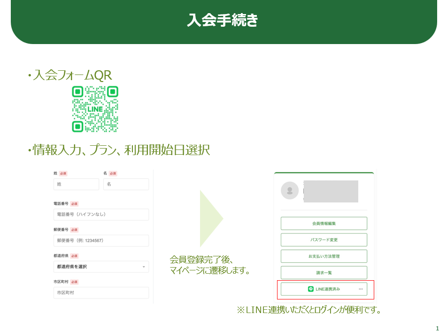Click the 名 input field
This screenshot has height=336, width=447.
126,184
